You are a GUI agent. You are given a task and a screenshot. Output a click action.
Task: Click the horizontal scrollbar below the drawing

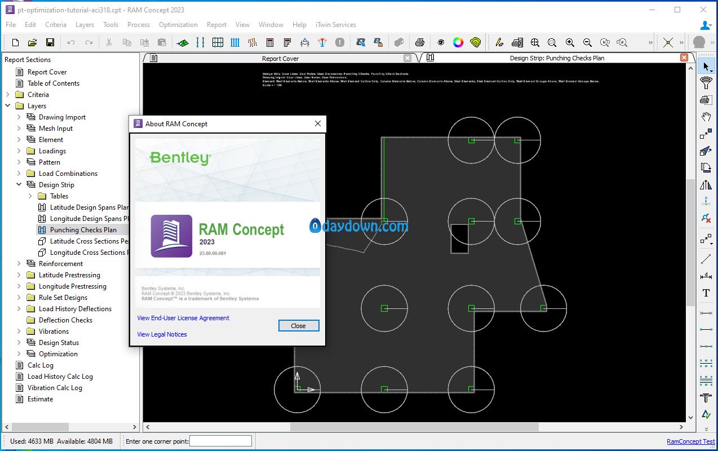pos(414,427)
